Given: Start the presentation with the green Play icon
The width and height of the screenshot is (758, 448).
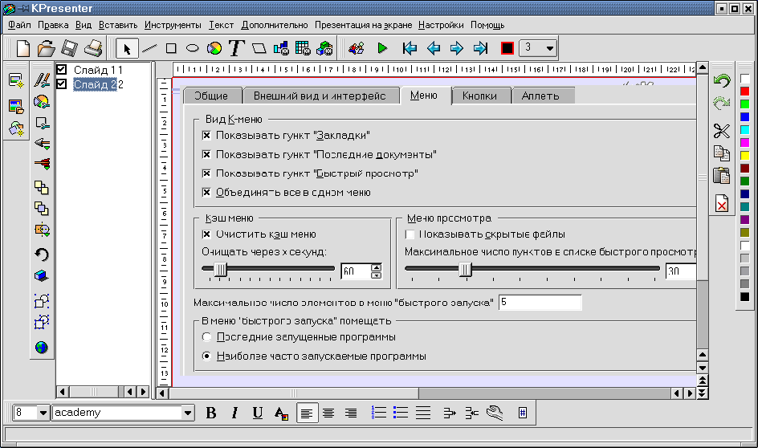Looking at the screenshot, I should 382,48.
